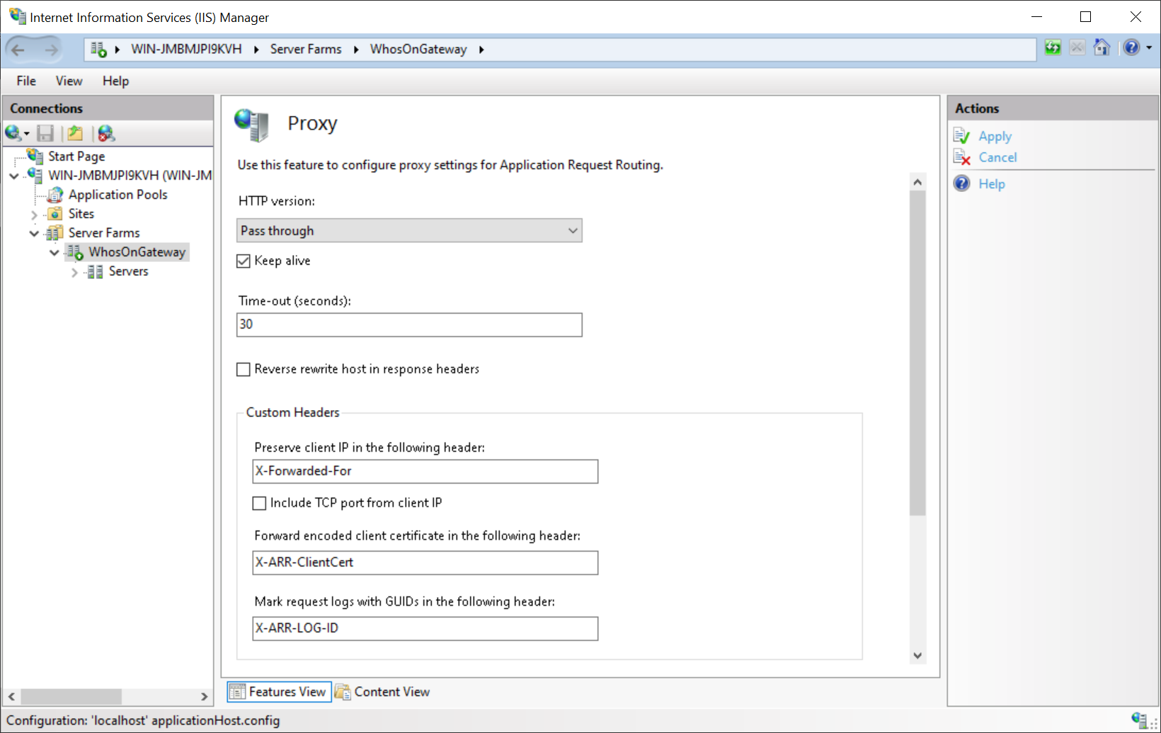Click the scroll down arrow of Proxy page

point(917,656)
